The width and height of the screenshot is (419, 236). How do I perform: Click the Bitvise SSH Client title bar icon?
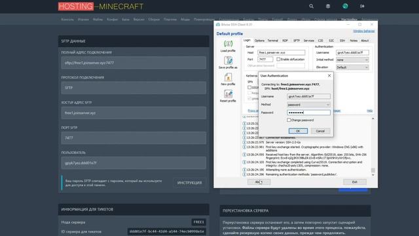[218, 24]
